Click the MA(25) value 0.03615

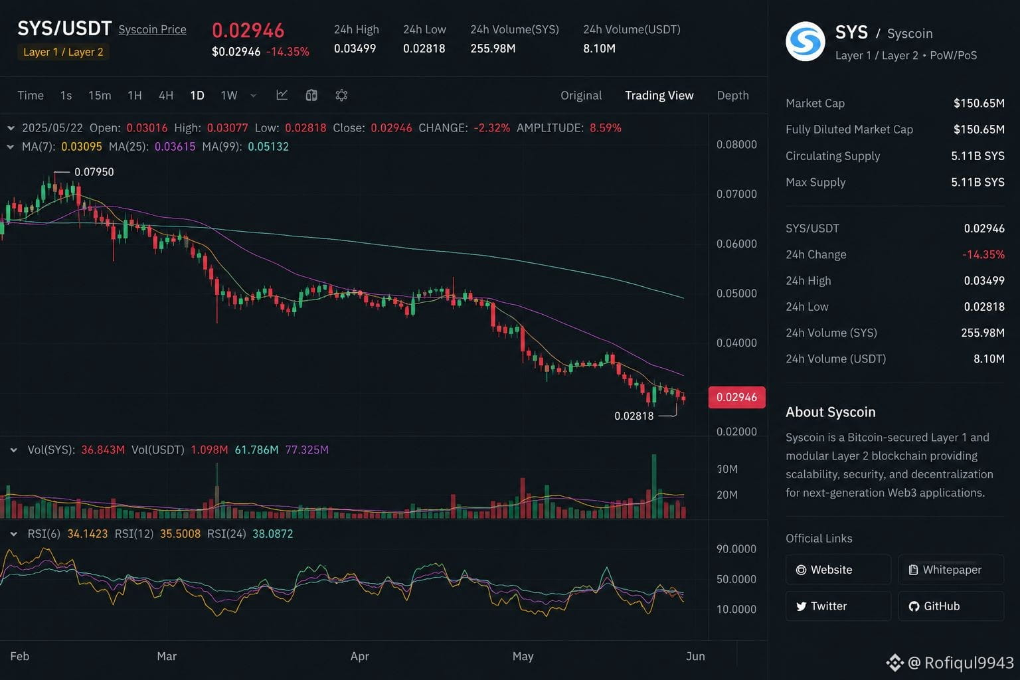tap(175, 147)
